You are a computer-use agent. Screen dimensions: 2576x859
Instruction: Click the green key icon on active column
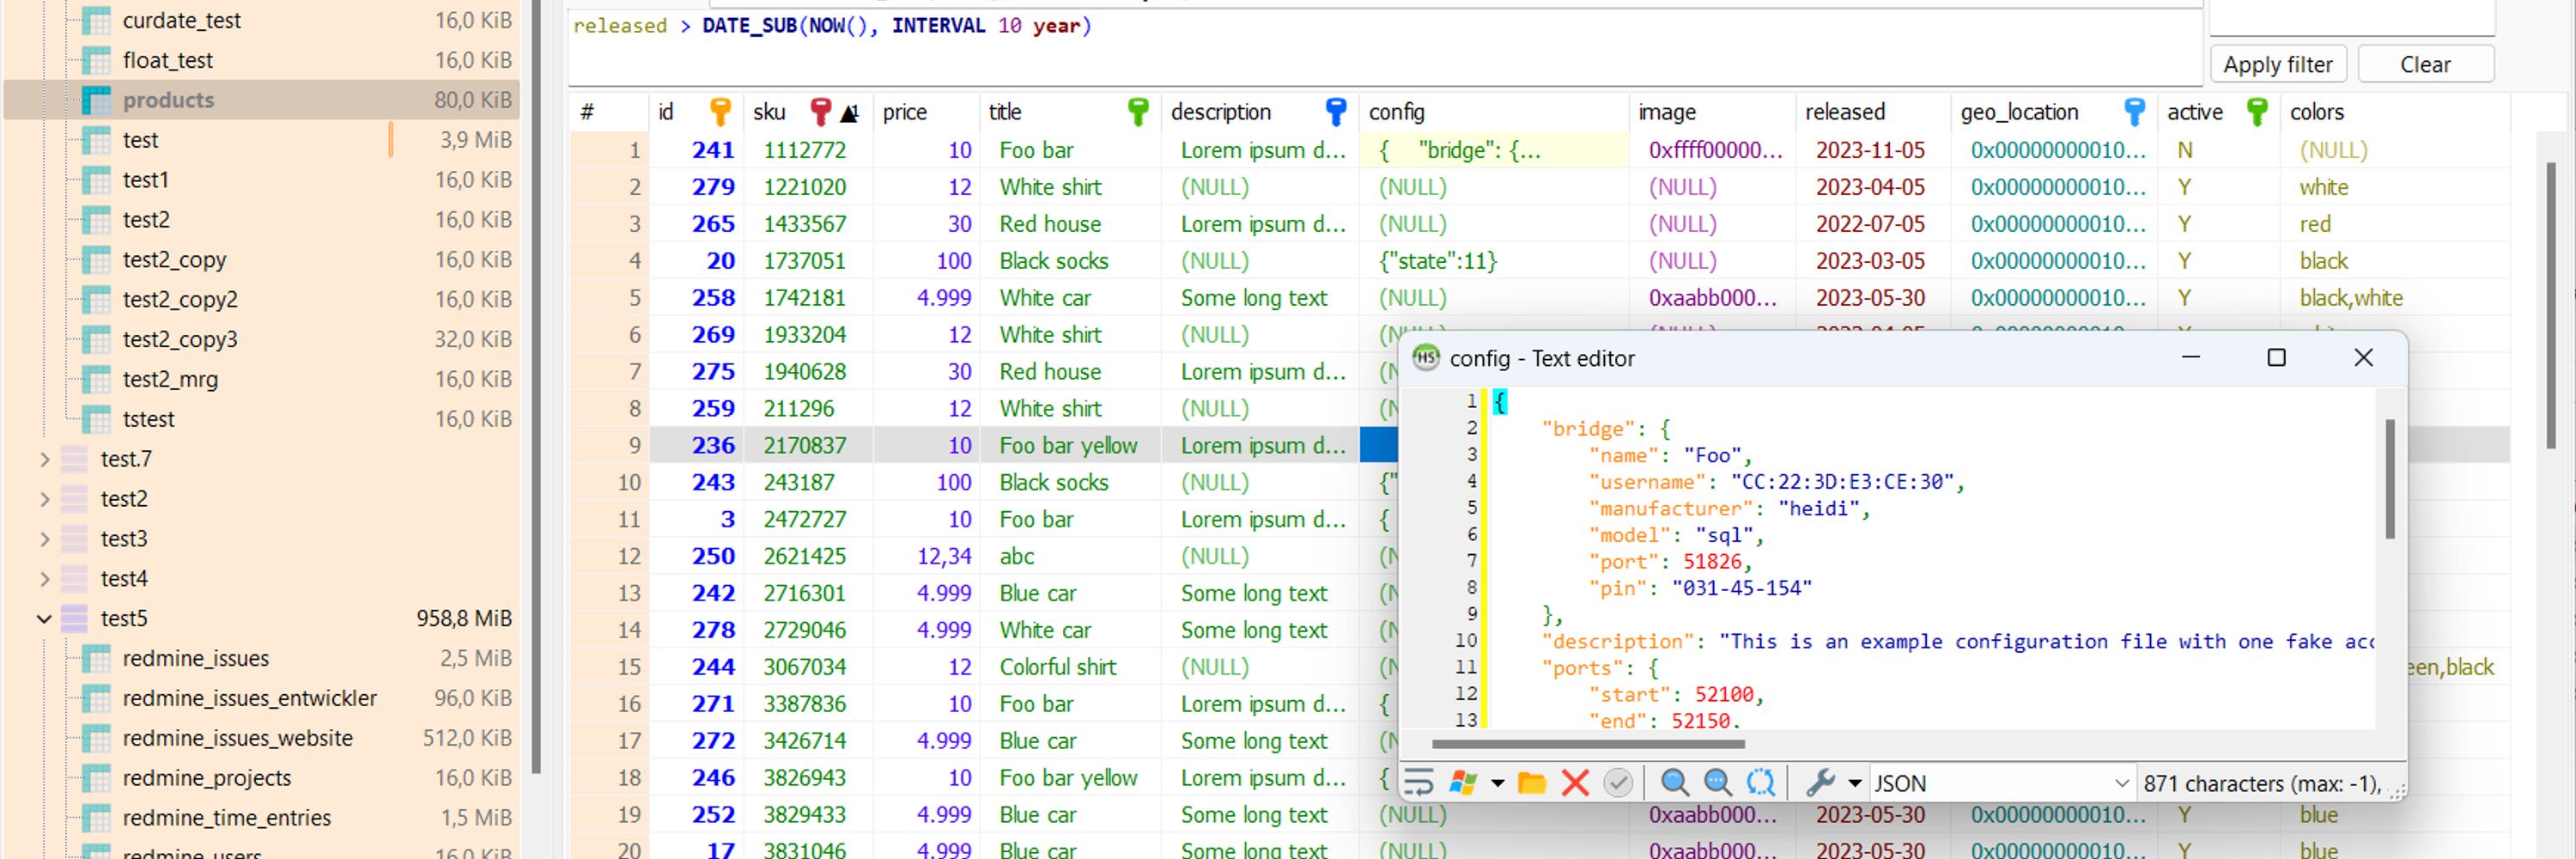pos(2256,111)
